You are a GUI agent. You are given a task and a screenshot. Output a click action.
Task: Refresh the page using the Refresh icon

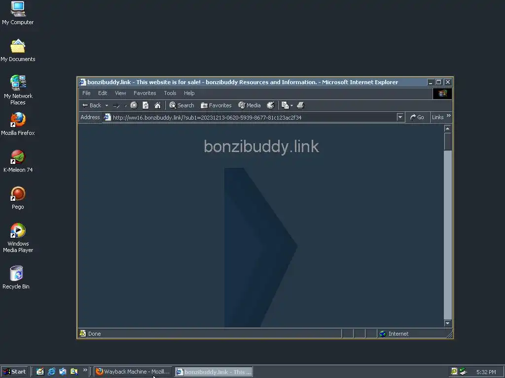pyautogui.click(x=145, y=105)
